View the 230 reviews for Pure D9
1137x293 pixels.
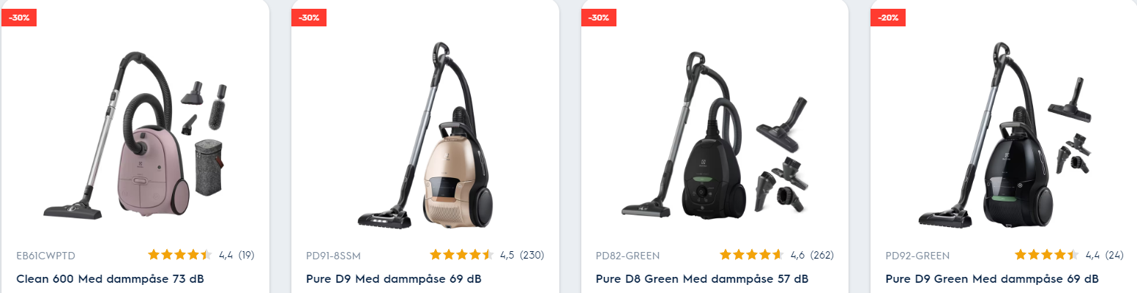point(532,255)
